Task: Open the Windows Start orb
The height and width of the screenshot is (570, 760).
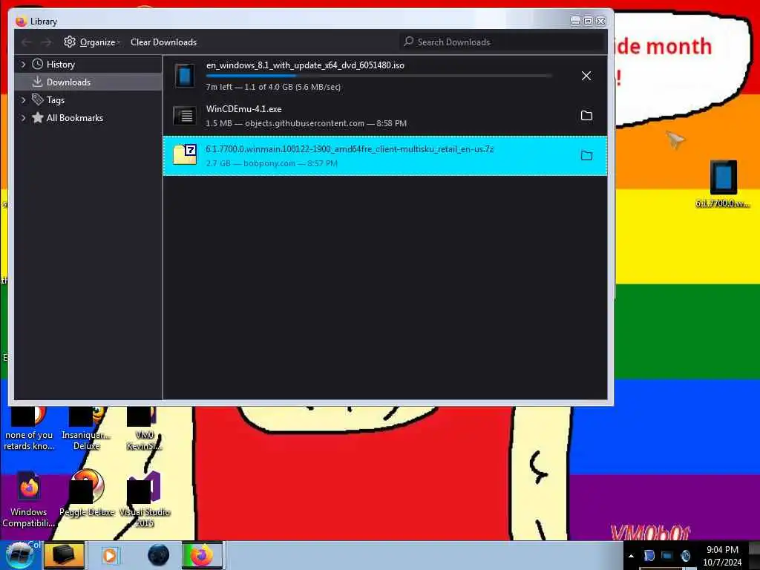Action: pos(19,555)
